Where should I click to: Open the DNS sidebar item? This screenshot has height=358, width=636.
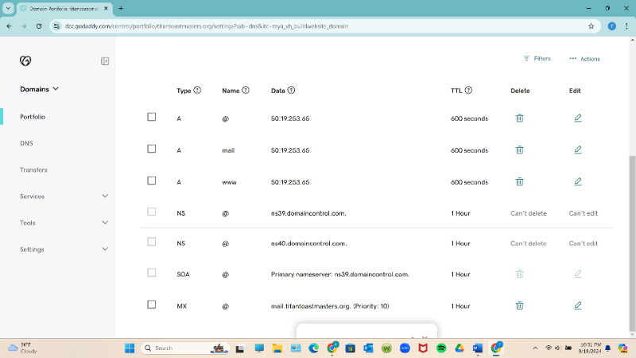point(26,143)
